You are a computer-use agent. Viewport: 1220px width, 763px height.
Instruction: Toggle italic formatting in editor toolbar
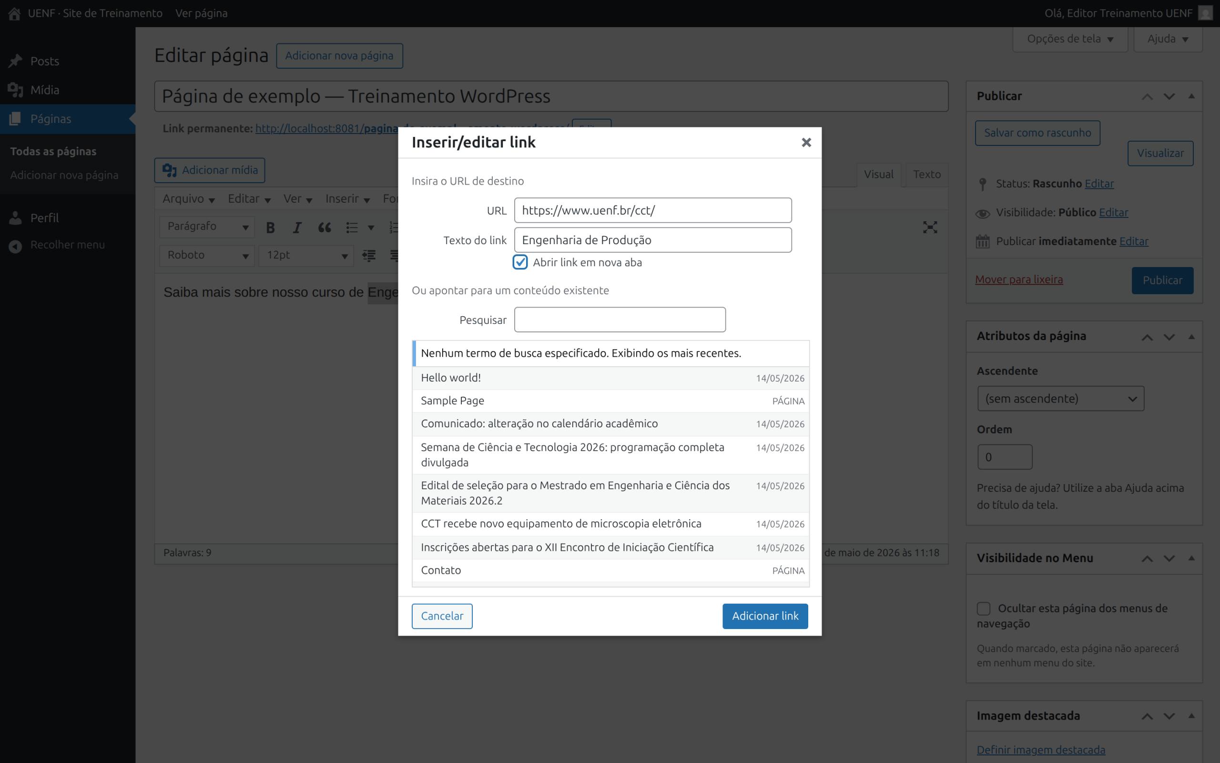point(297,227)
